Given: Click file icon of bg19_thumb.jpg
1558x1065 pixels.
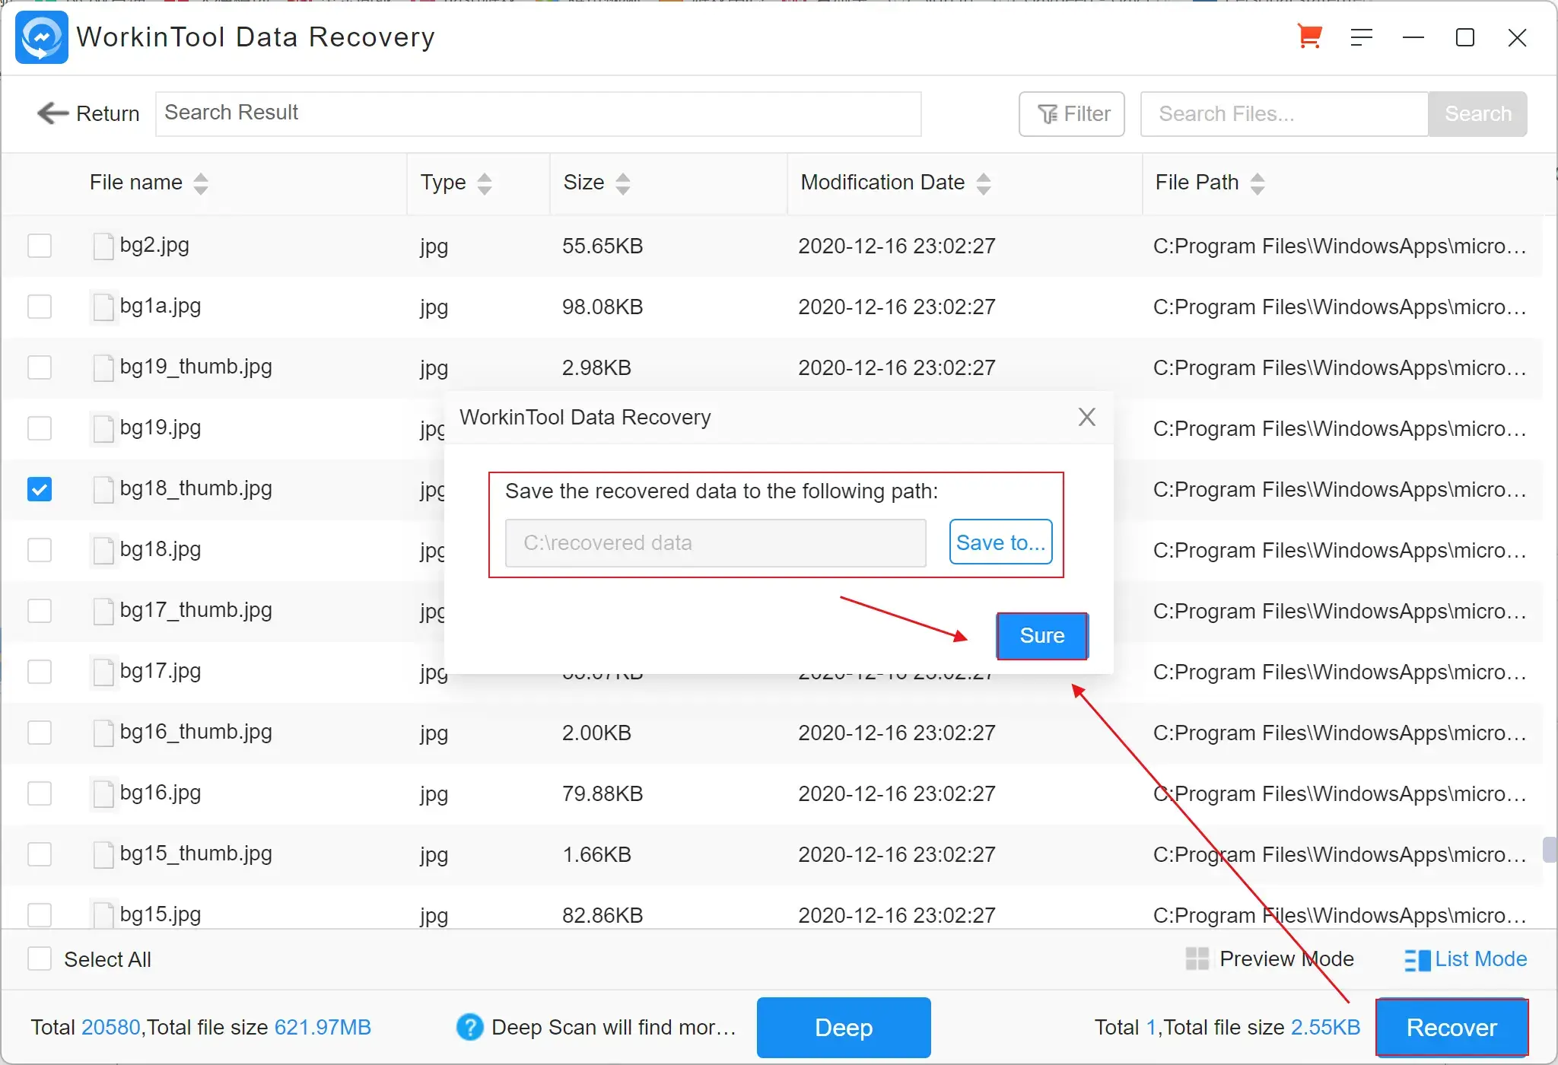Looking at the screenshot, I should pos(103,367).
